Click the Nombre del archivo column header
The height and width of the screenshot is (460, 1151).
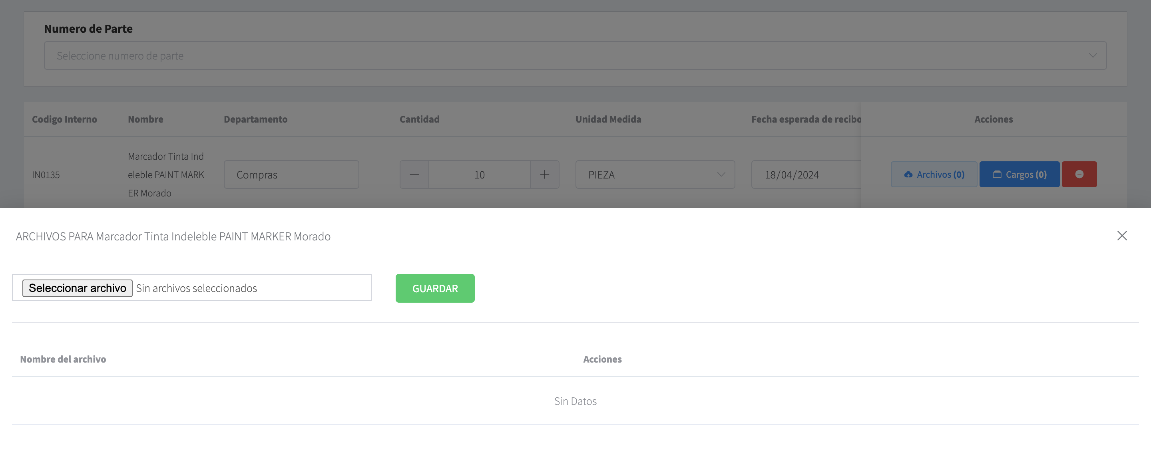63,359
